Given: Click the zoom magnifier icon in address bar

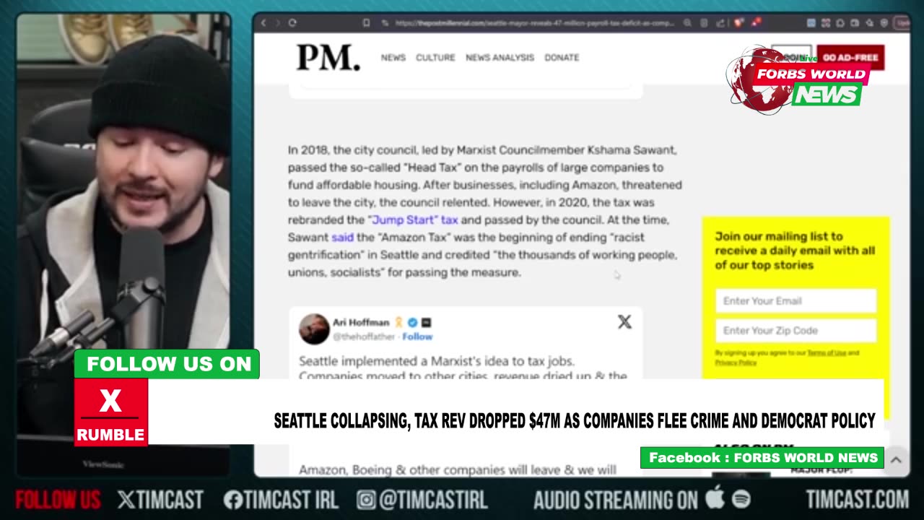Looking at the screenshot, I should [x=689, y=23].
